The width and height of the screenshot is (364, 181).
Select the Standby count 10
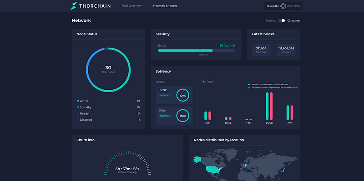pos(138,108)
